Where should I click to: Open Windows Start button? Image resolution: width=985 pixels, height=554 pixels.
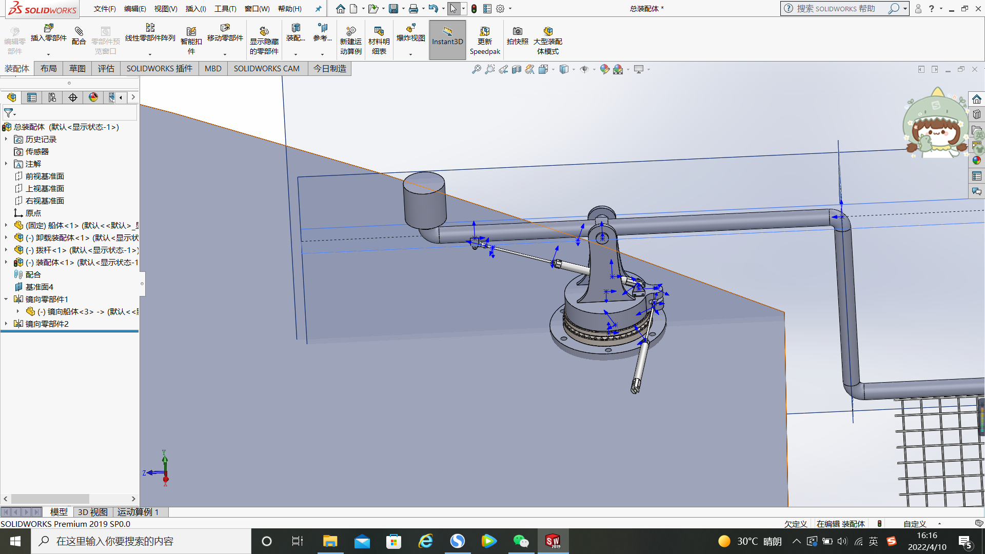15,541
